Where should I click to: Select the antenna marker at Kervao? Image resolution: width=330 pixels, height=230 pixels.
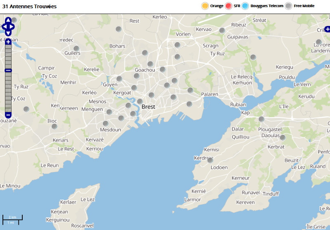[x=222, y=30]
